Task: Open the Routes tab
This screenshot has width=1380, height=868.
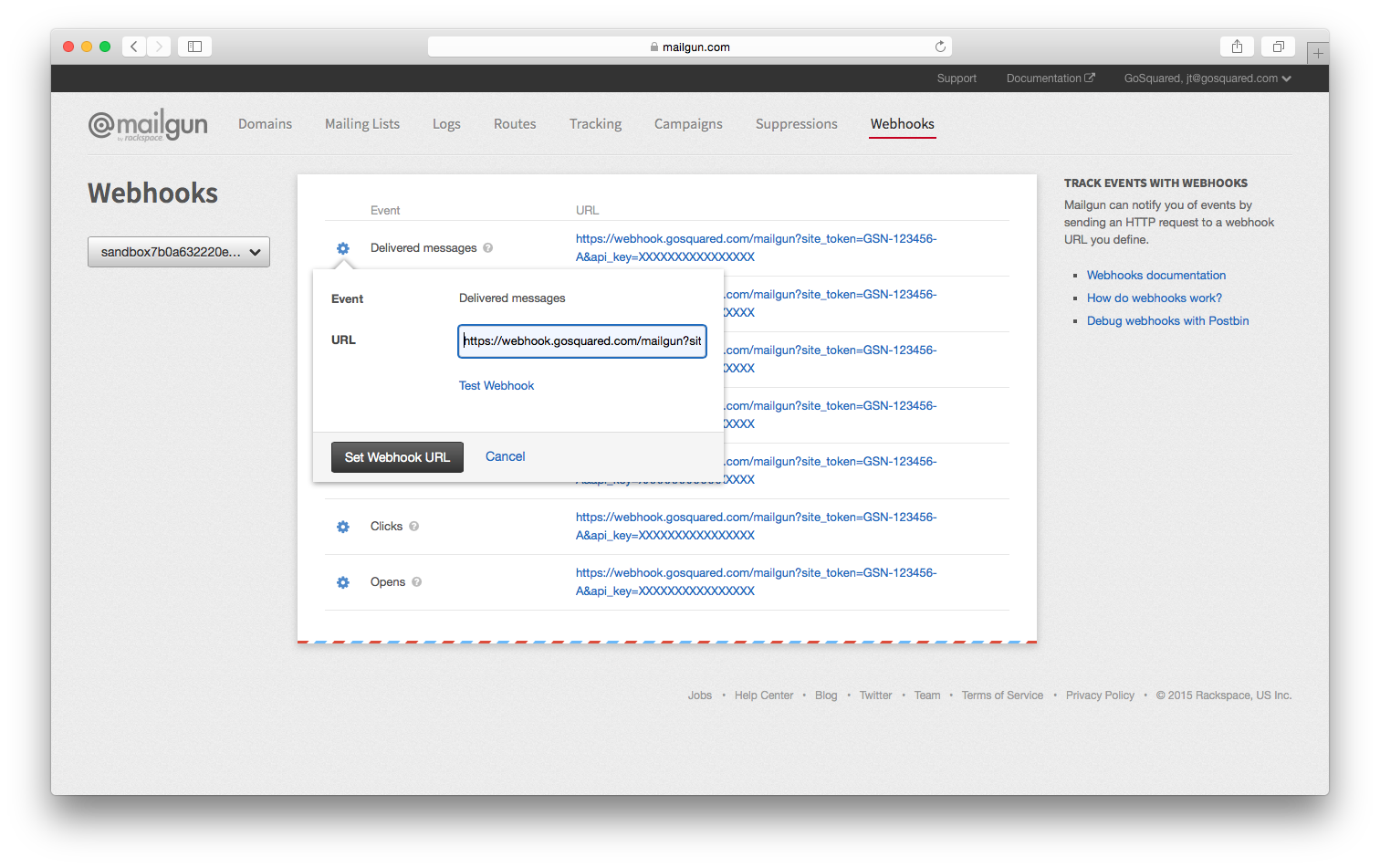Action: tap(515, 124)
